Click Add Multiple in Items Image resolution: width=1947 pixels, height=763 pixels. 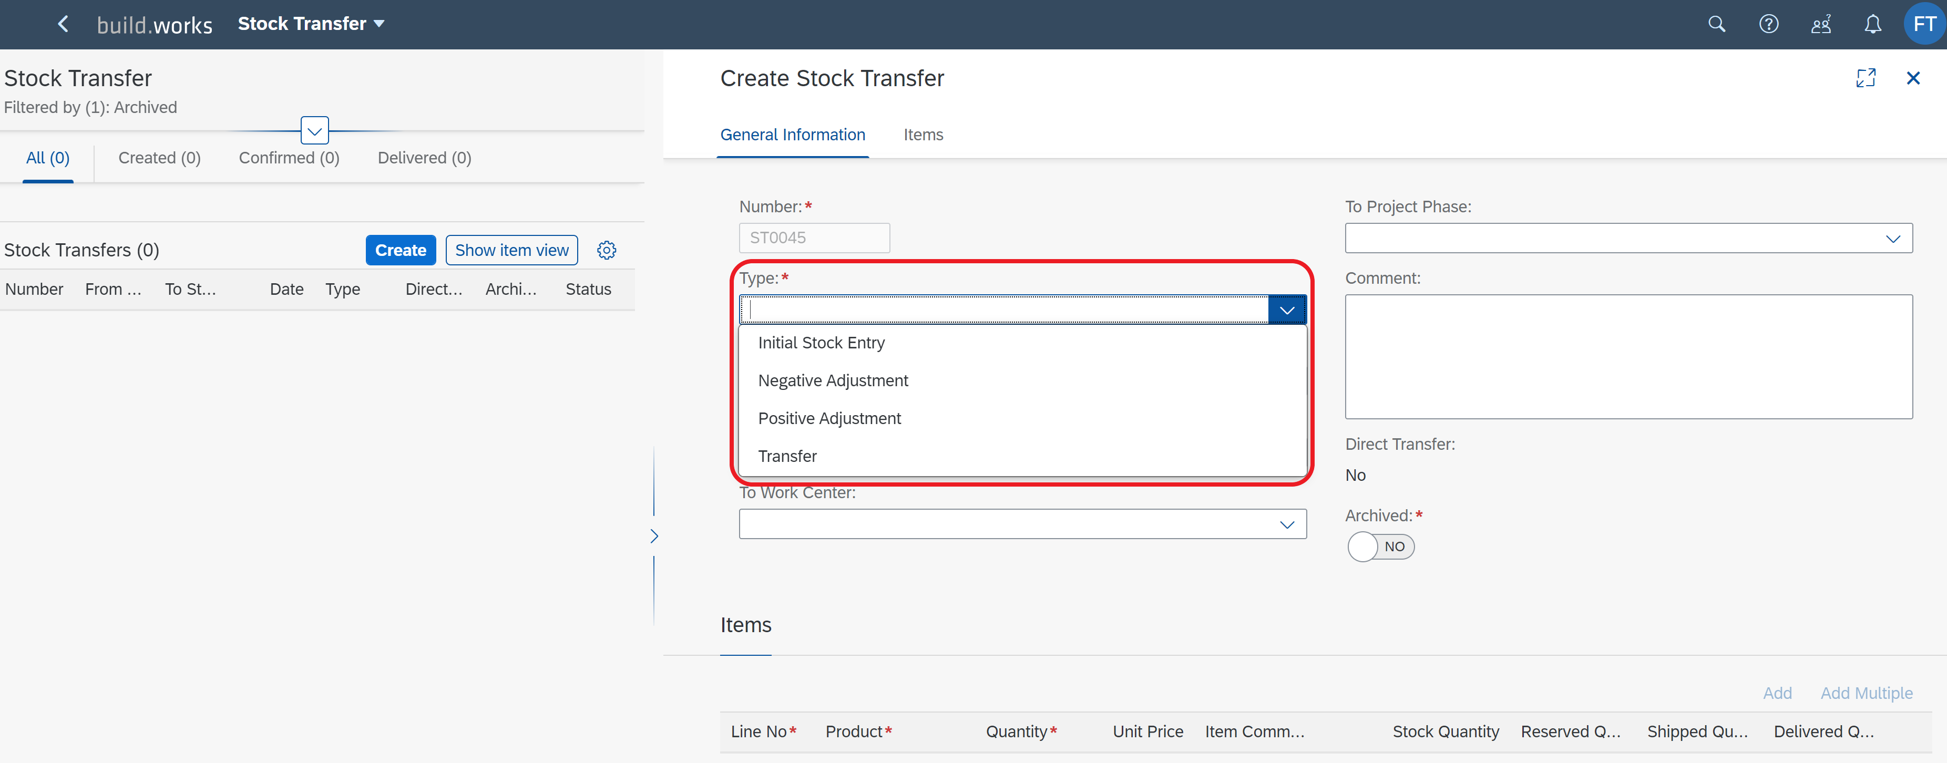pos(1866,694)
